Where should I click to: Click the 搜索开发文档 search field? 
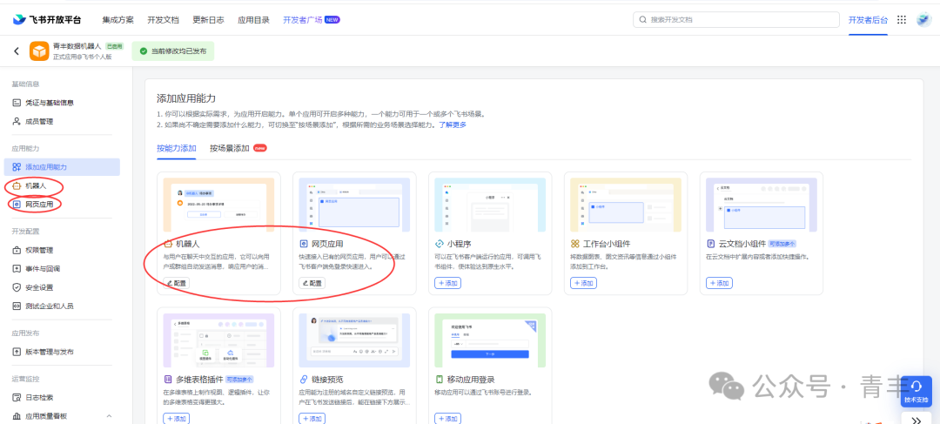[736, 20]
